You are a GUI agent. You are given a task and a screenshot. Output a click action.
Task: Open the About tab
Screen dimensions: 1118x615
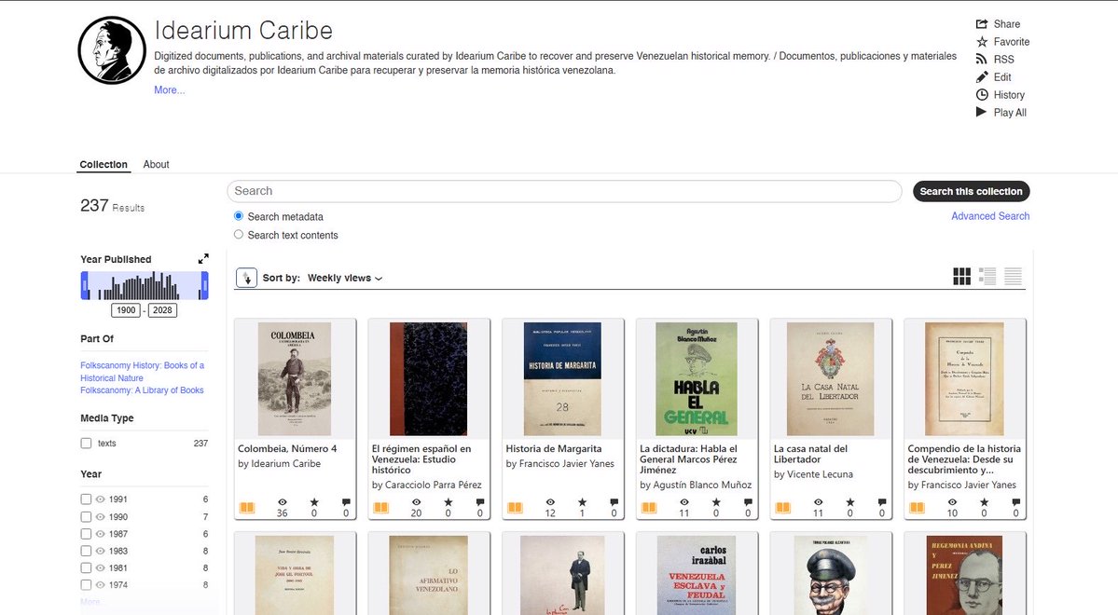[156, 164]
